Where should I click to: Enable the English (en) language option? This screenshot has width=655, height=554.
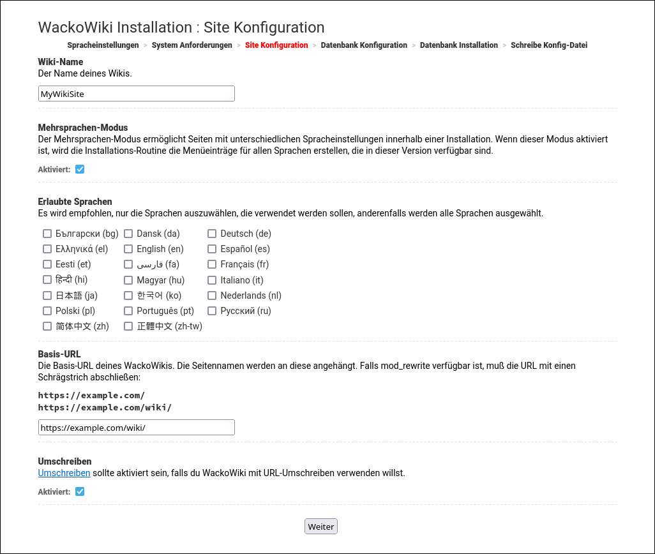click(128, 249)
